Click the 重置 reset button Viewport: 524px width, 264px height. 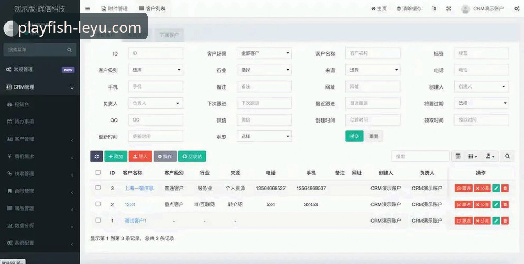pos(374,136)
